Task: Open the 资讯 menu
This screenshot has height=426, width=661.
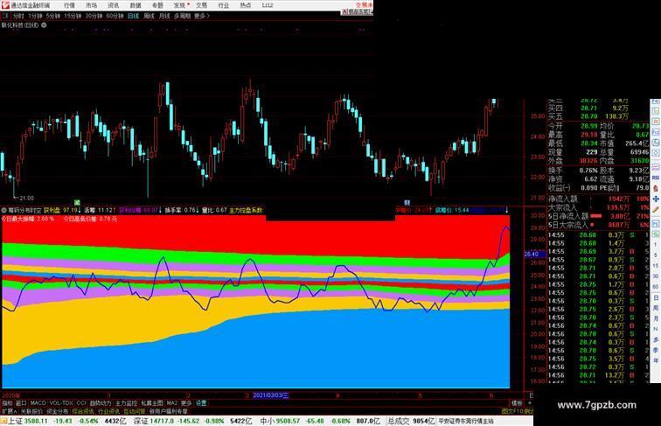Action: 113,5
